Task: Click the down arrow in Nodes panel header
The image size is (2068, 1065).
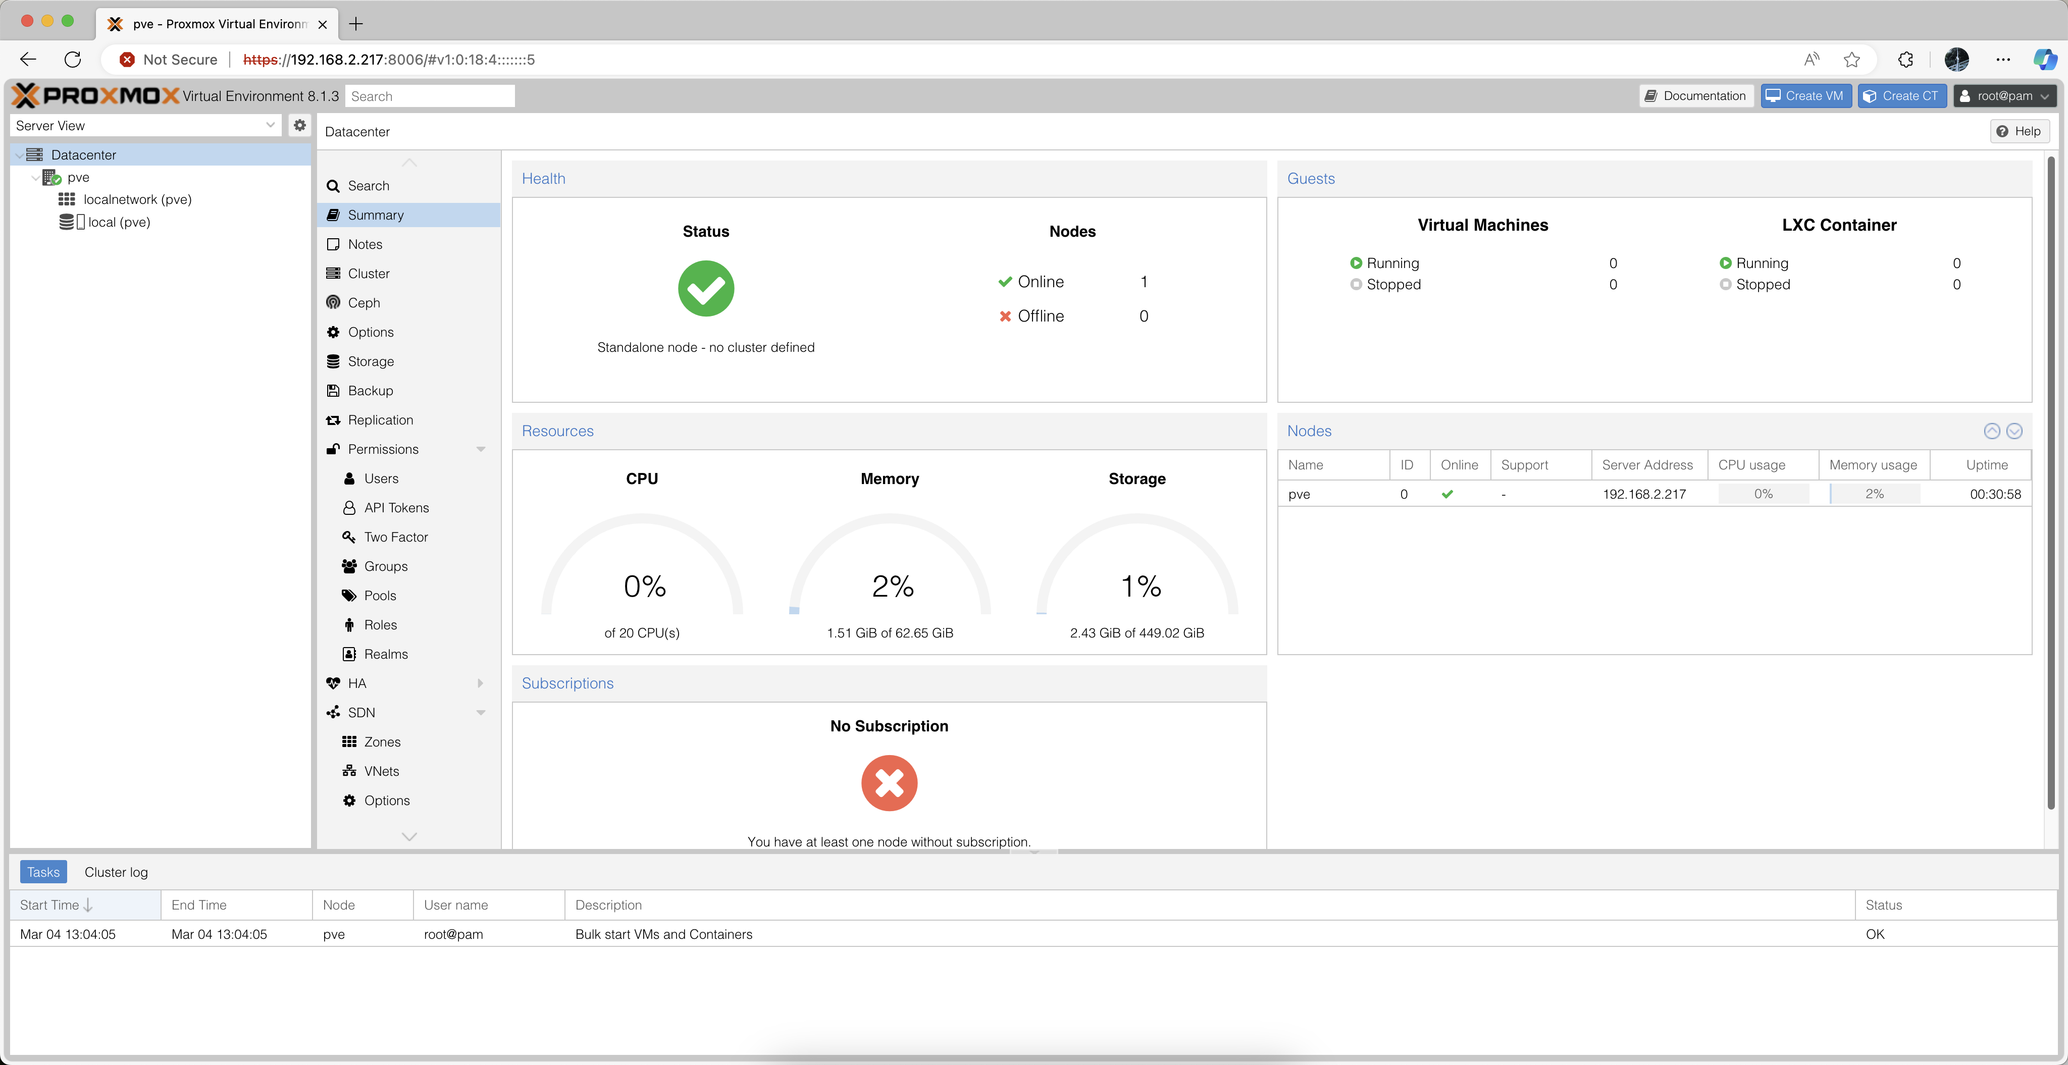Action: (x=2014, y=431)
